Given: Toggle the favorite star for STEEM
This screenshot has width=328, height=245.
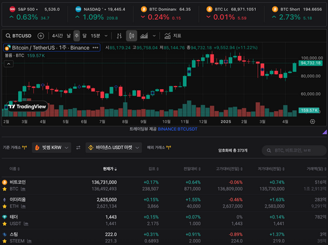Looking at the screenshot, I should 5,241.
